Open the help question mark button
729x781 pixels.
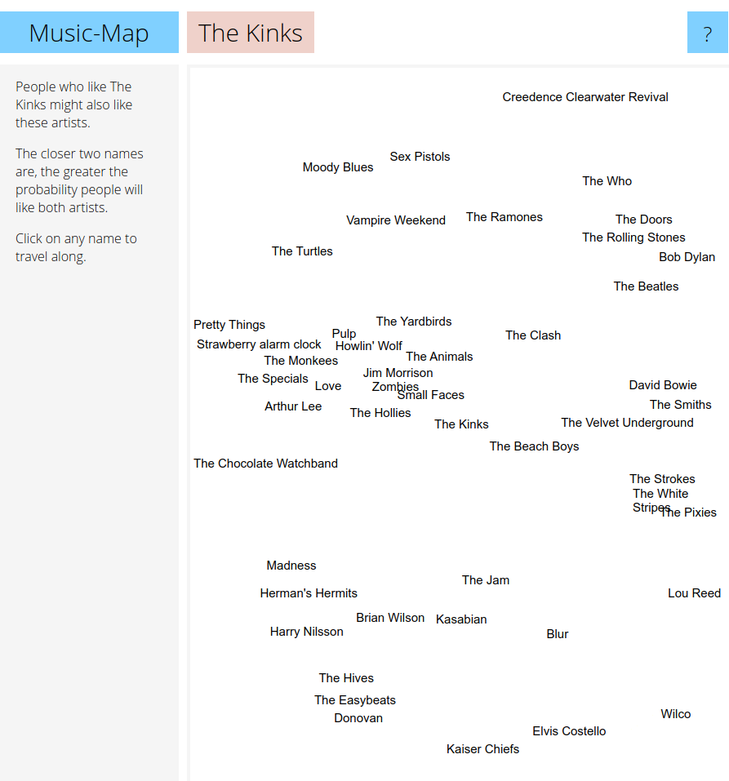tap(707, 33)
